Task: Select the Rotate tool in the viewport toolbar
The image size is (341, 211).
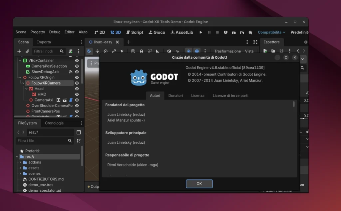Action: 106,51
